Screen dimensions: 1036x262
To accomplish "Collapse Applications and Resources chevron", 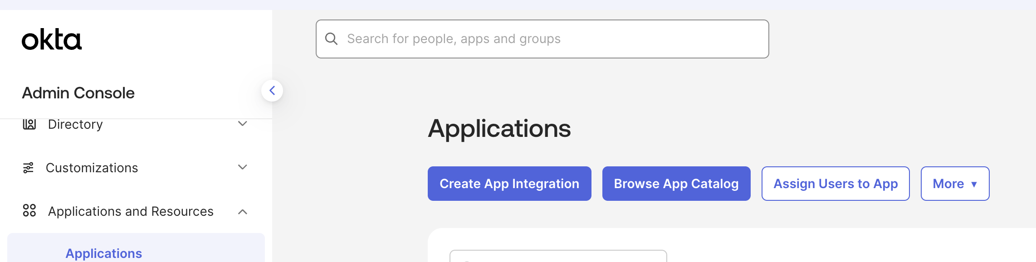I will (243, 212).
